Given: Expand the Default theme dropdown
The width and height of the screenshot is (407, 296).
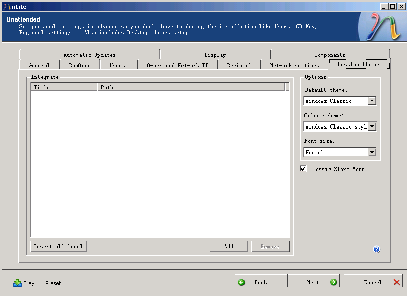Looking at the screenshot, I should pos(372,101).
